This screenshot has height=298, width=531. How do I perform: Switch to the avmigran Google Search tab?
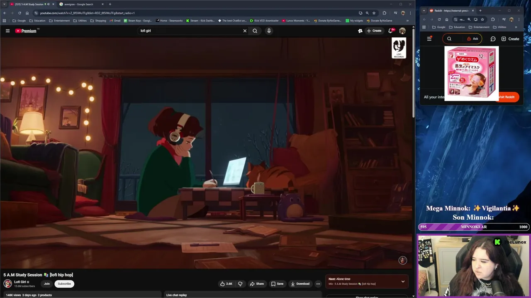79,4
